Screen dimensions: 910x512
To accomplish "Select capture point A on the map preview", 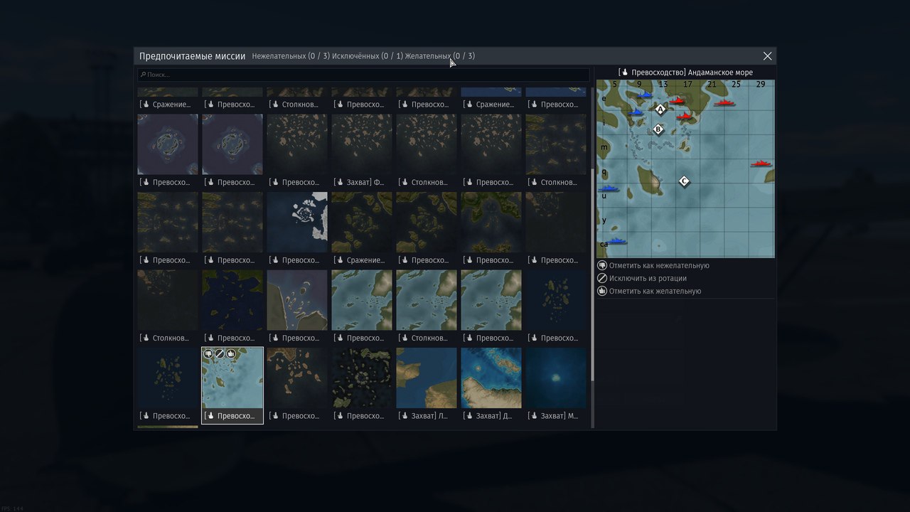I will (x=660, y=110).
